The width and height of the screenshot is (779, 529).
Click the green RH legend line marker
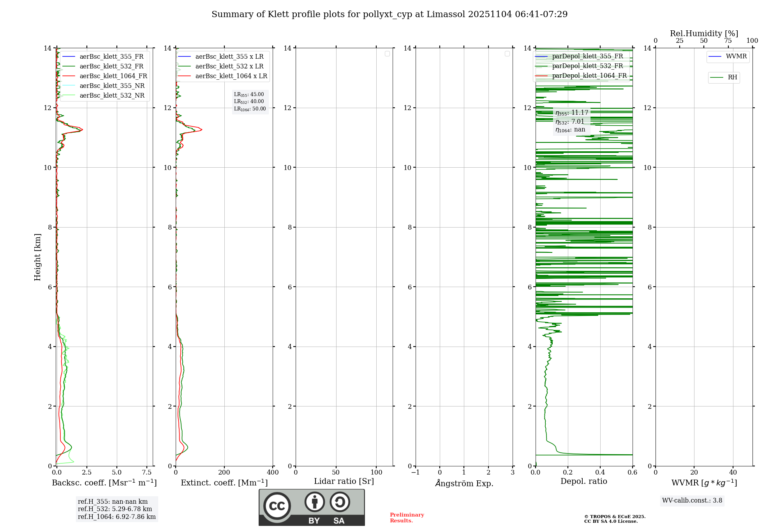[717, 77]
